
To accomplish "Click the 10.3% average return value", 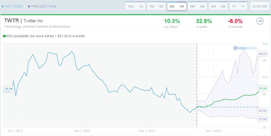I will click(x=172, y=21).
